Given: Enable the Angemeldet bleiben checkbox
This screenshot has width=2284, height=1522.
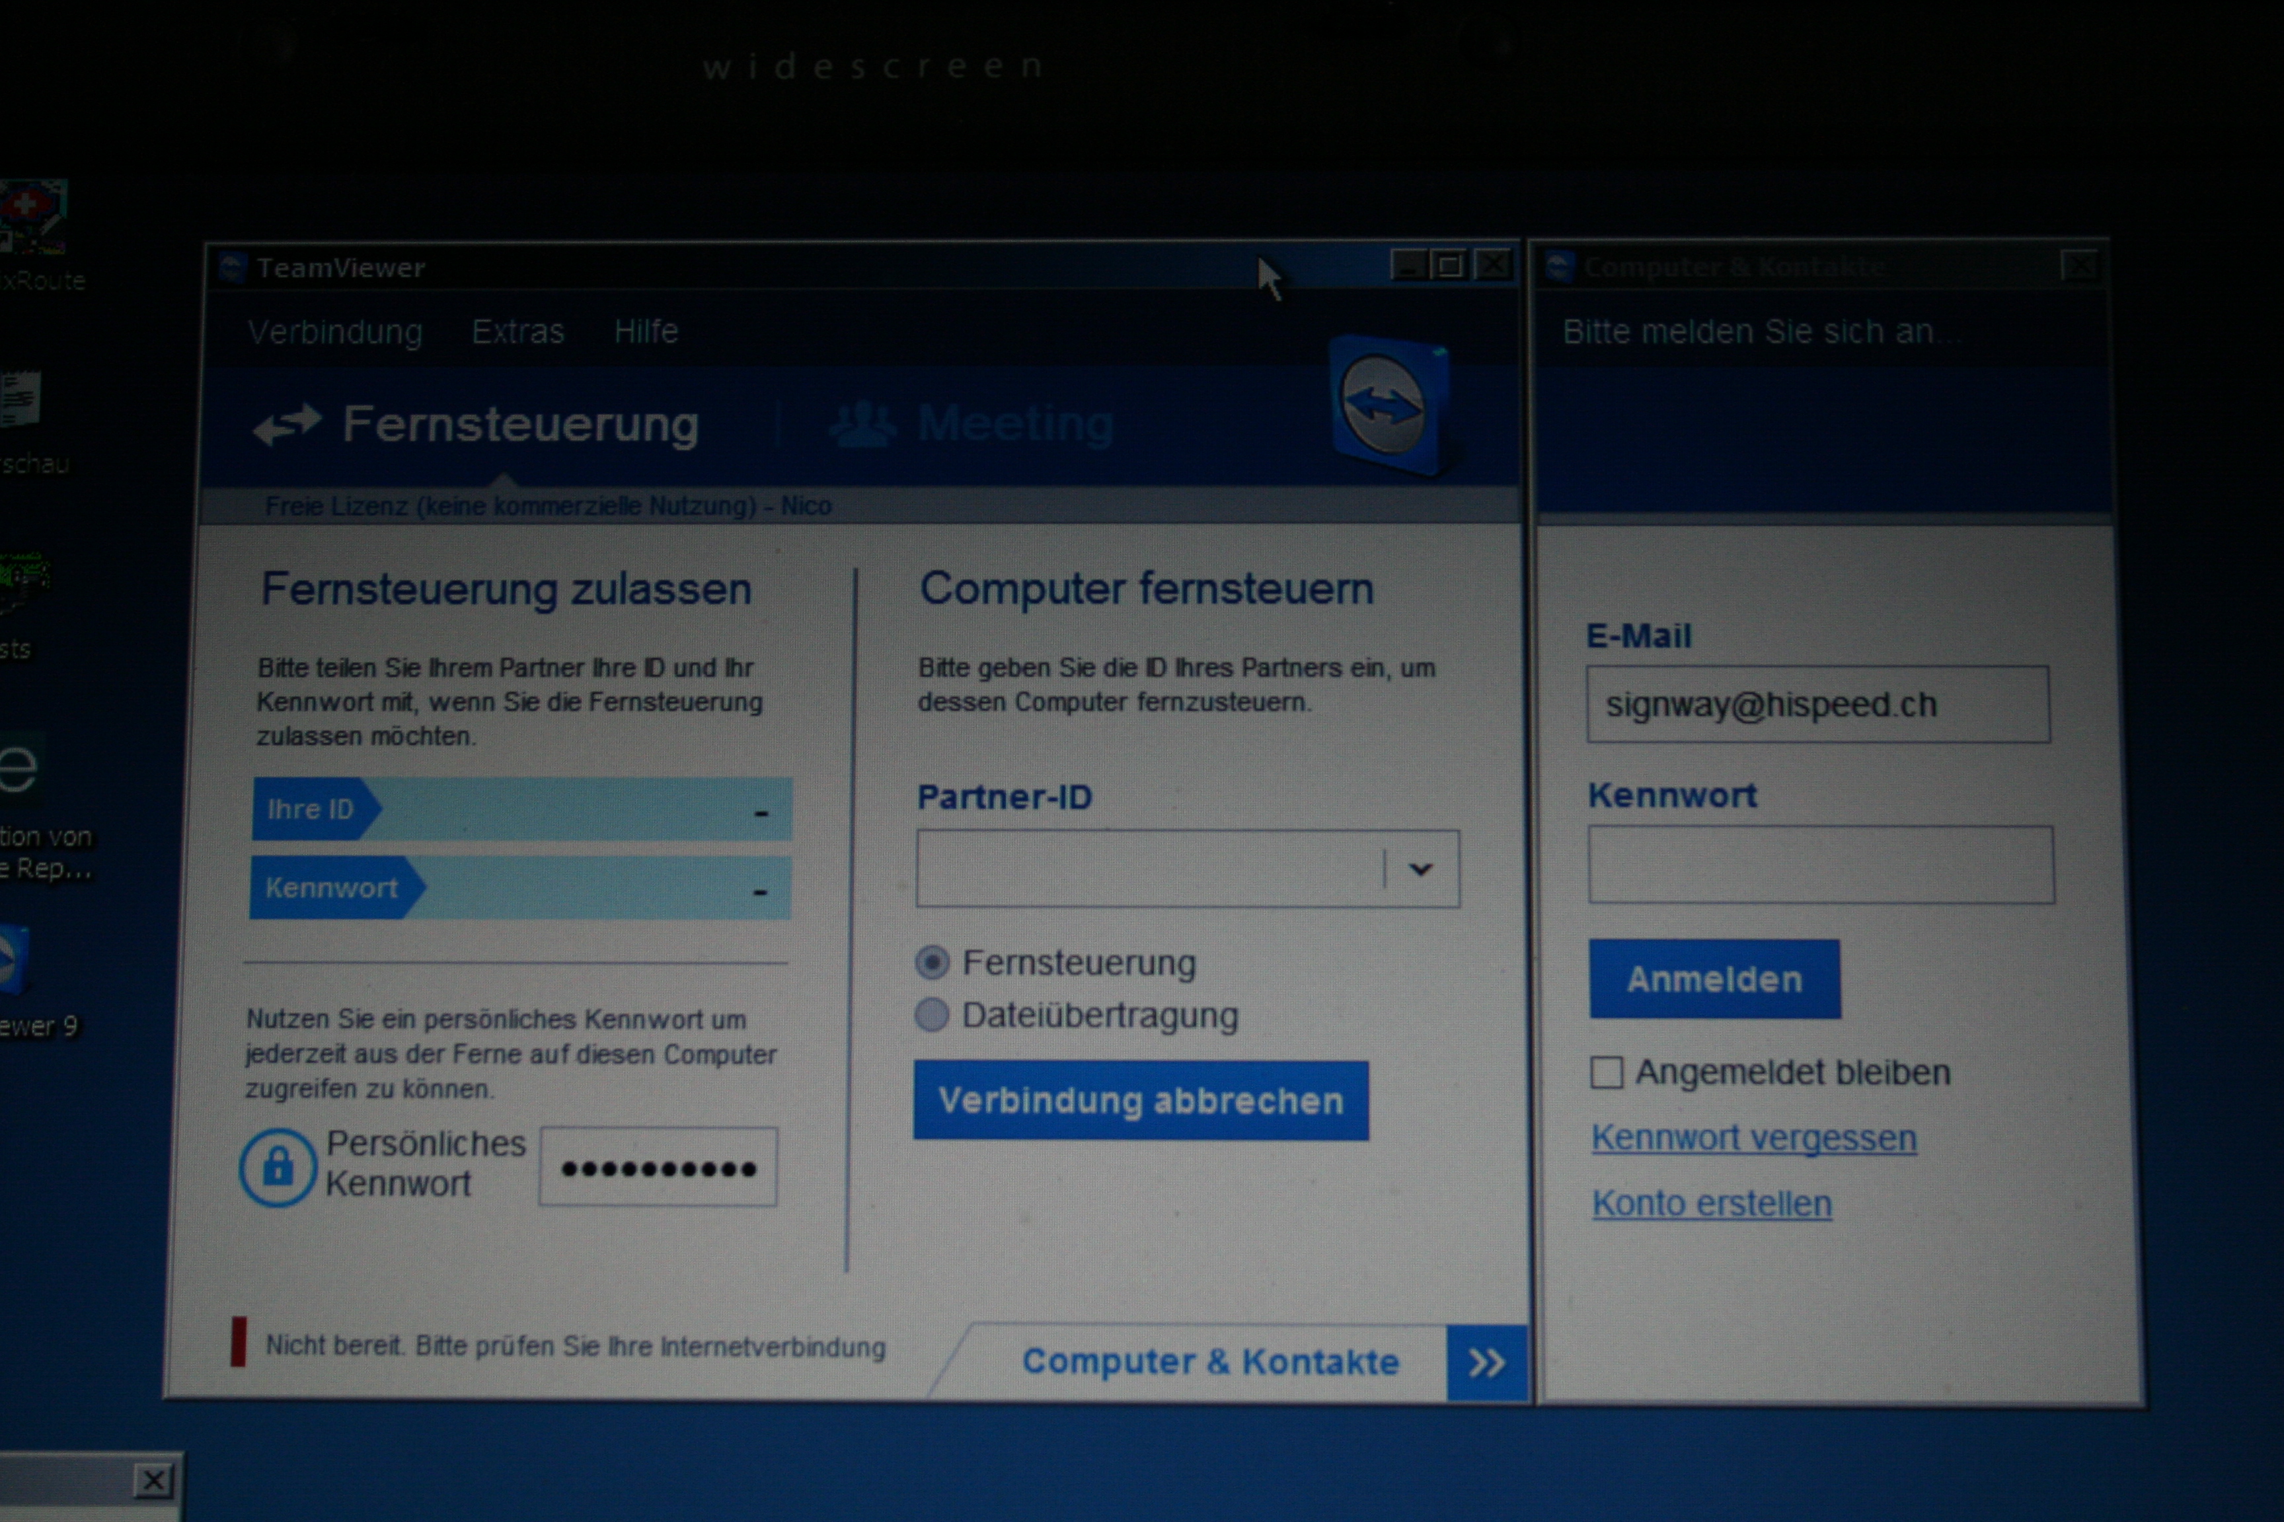Looking at the screenshot, I should pos(1606,1073).
